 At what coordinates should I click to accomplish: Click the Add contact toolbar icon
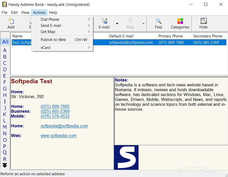tap(11, 21)
